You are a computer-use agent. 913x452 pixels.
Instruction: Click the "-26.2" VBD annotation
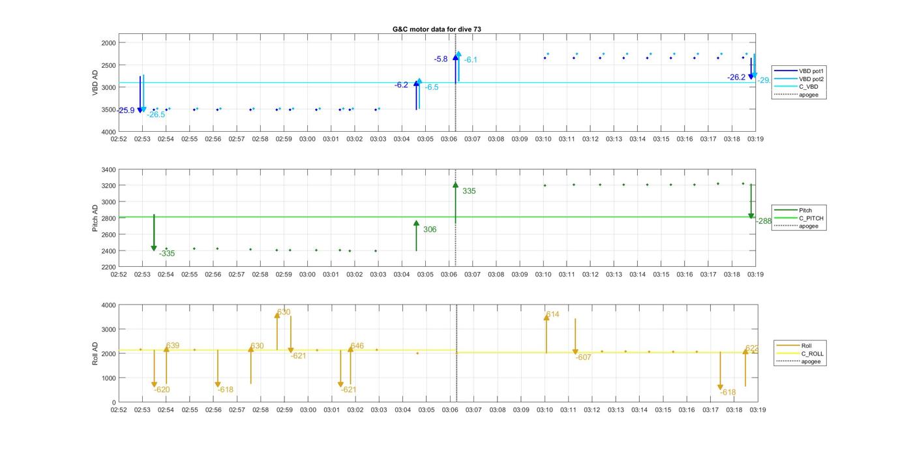pyautogui.click(x=736, y=78)
